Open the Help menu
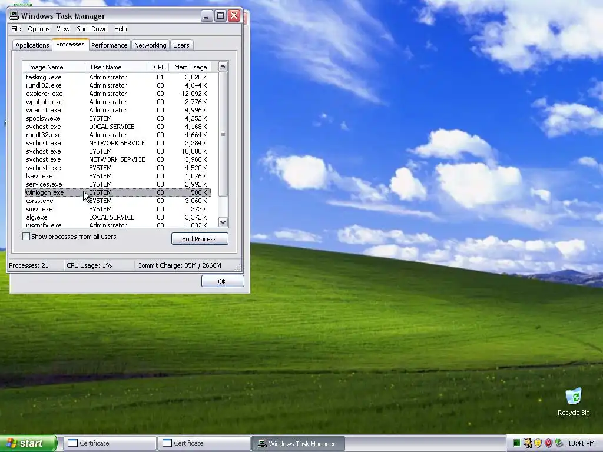603x452 pixels. tap(120, 29)
